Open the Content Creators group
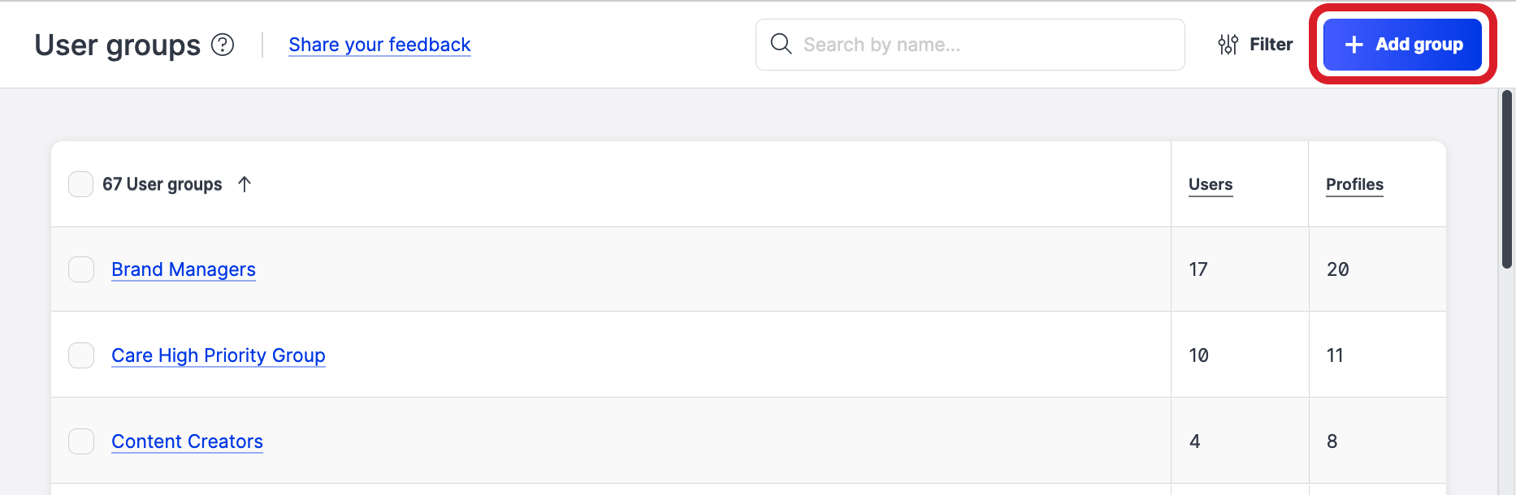This screenshot has width=1516, height=495. (187, 441)
